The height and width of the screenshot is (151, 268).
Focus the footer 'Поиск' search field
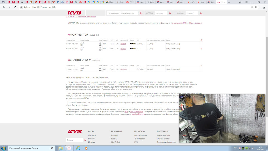pyautogui.click(x=74, y=140)
